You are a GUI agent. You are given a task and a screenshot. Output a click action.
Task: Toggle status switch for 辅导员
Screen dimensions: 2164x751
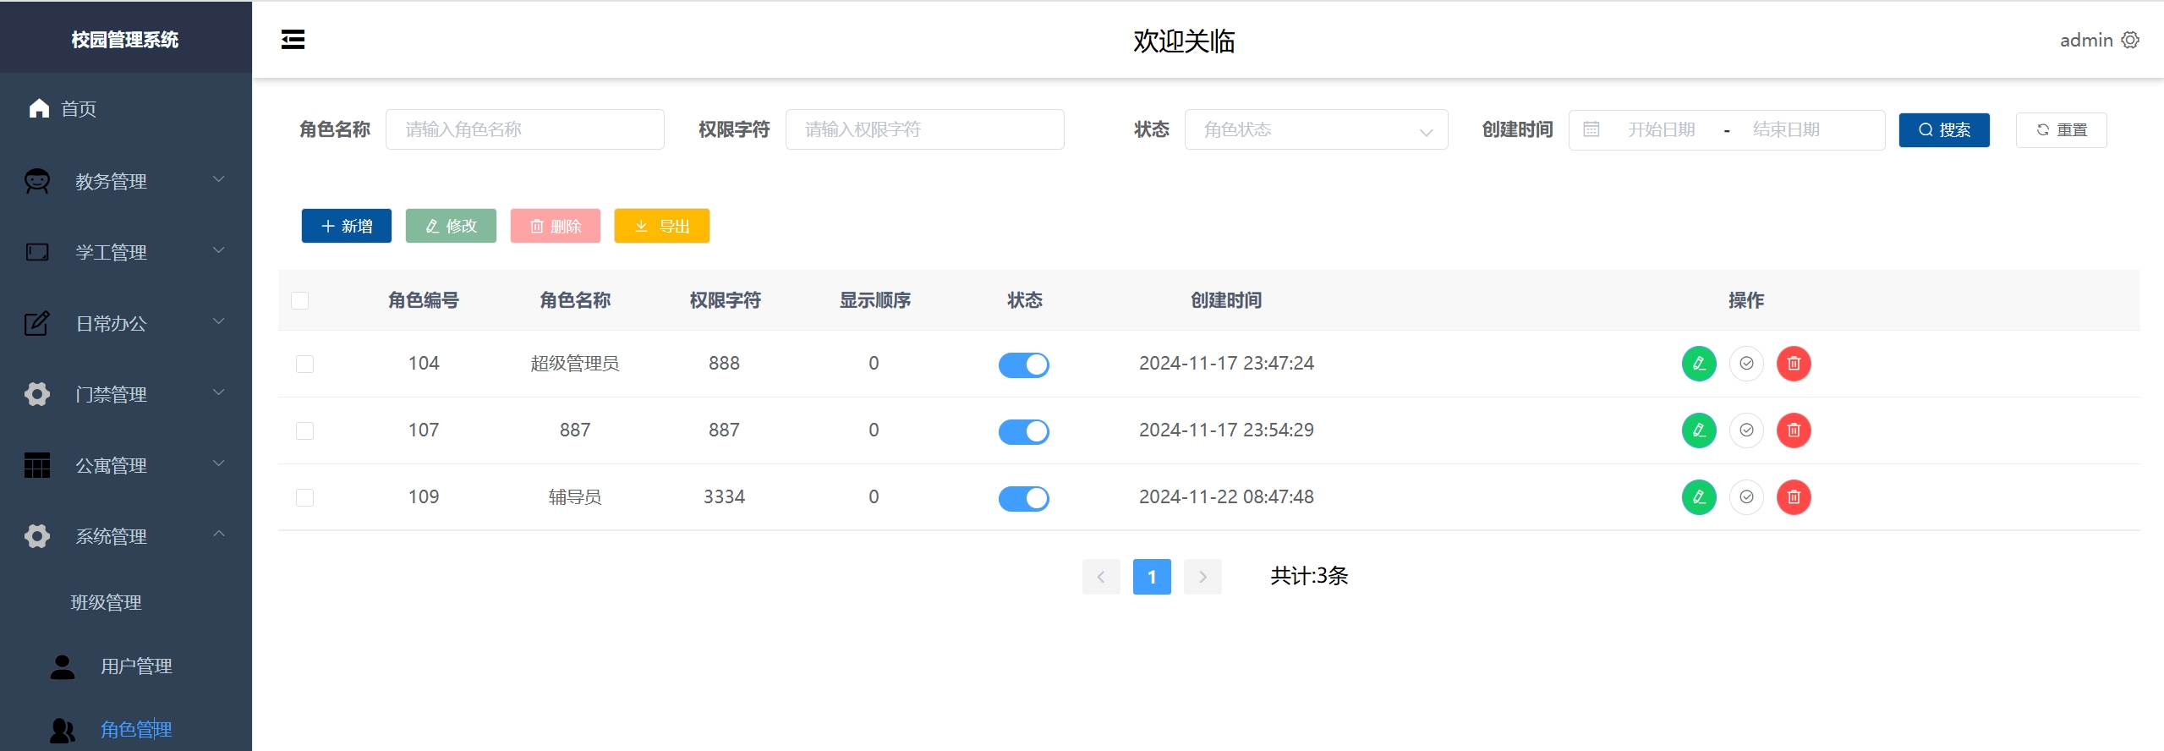tap(1024, 498)
